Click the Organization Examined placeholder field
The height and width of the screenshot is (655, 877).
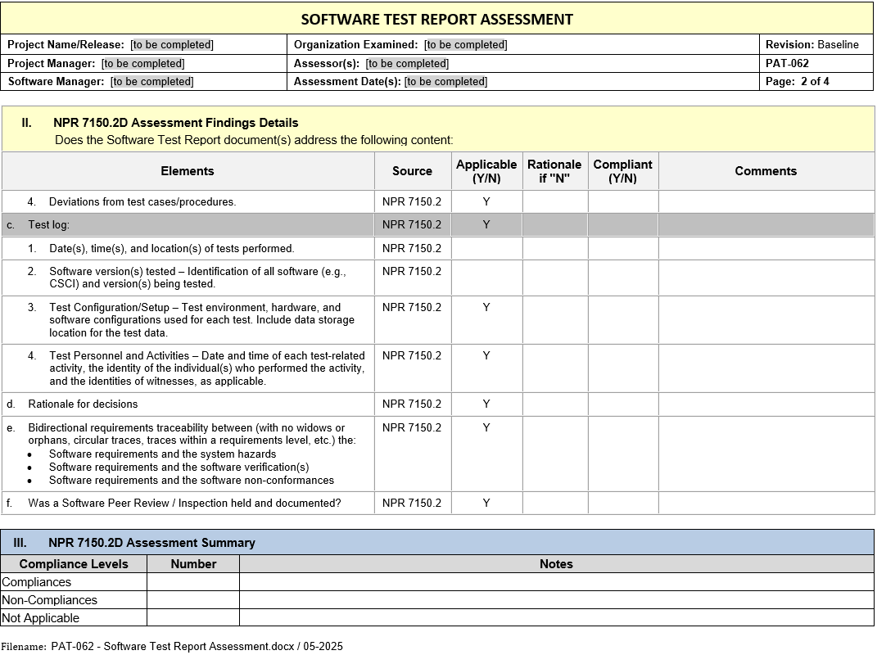[x=465, y=45]
